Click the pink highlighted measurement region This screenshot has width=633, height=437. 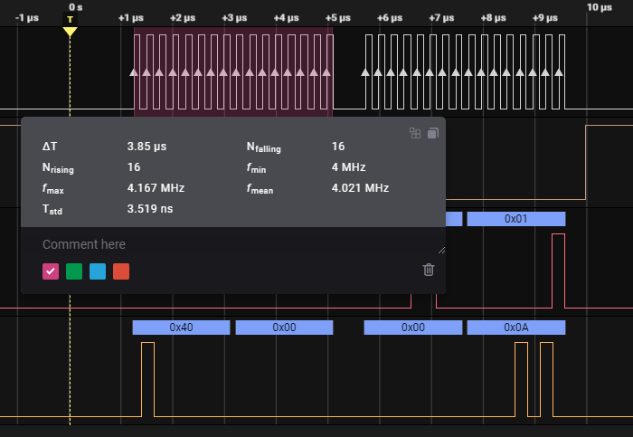point(233,71)
